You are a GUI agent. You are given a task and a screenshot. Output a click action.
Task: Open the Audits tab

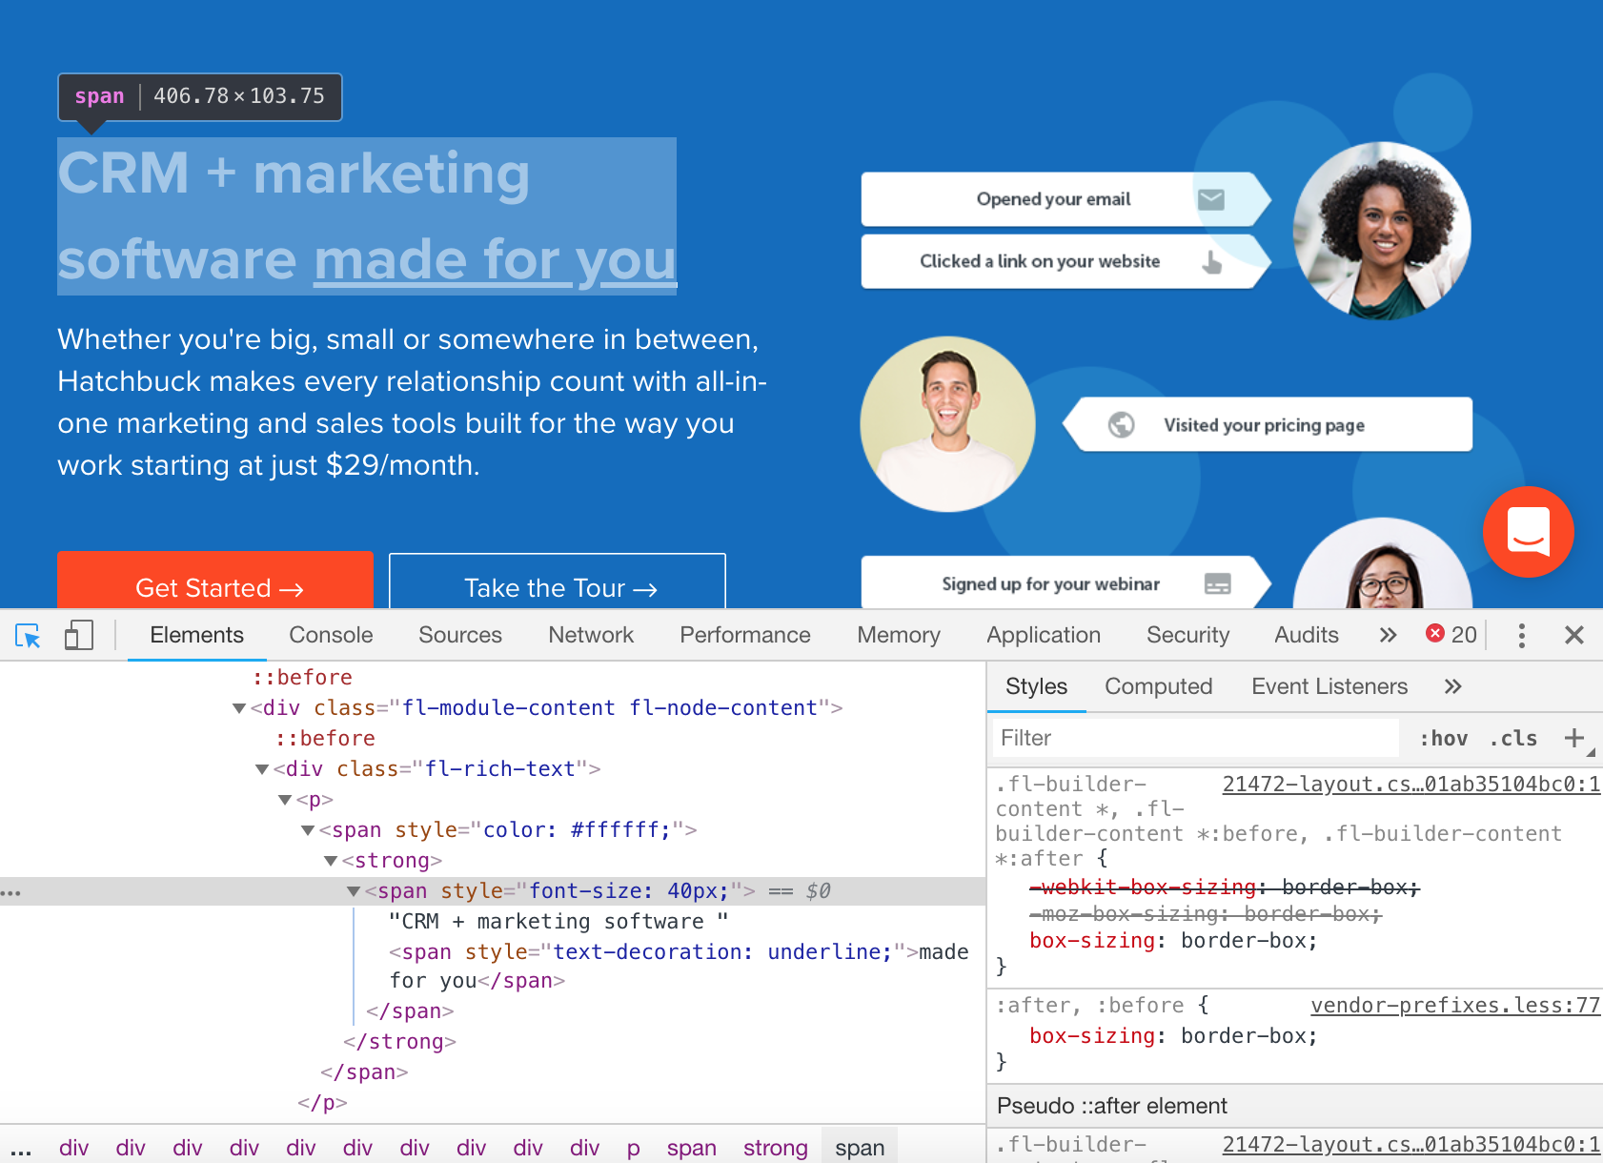tap(1307, 635)
